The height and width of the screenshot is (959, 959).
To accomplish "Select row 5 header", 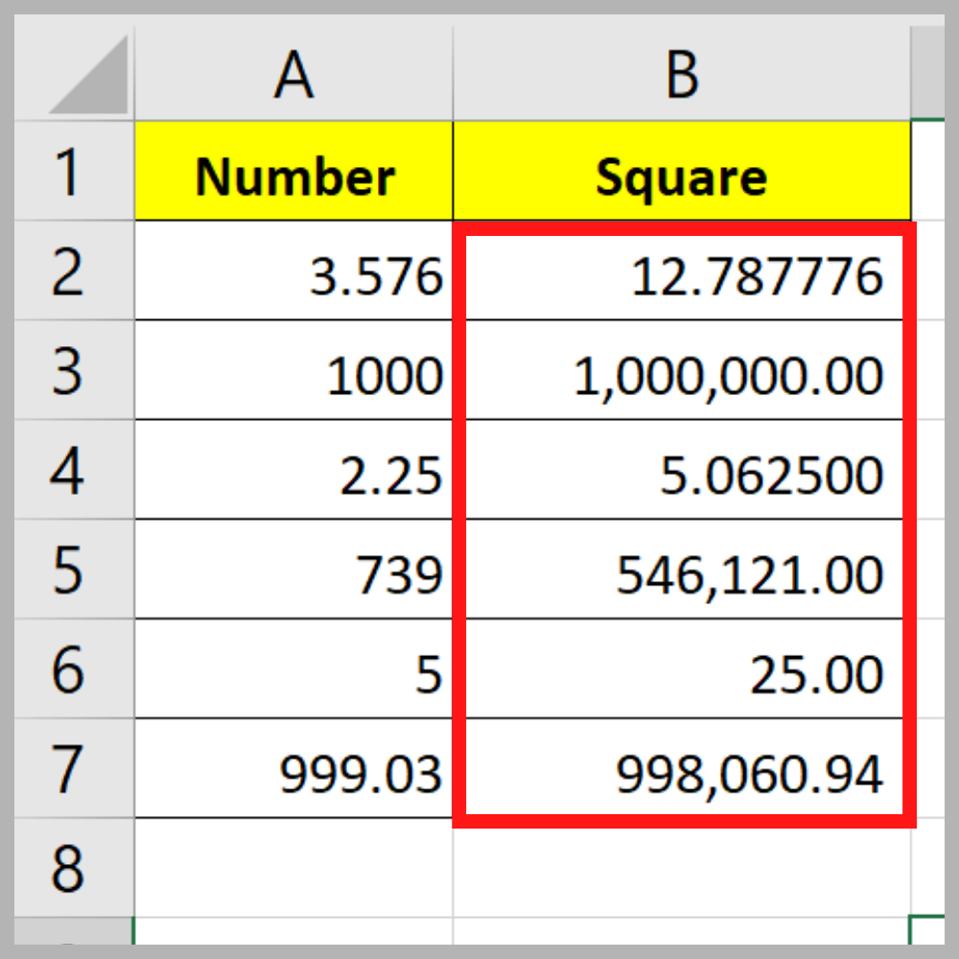I will point(74,569).
